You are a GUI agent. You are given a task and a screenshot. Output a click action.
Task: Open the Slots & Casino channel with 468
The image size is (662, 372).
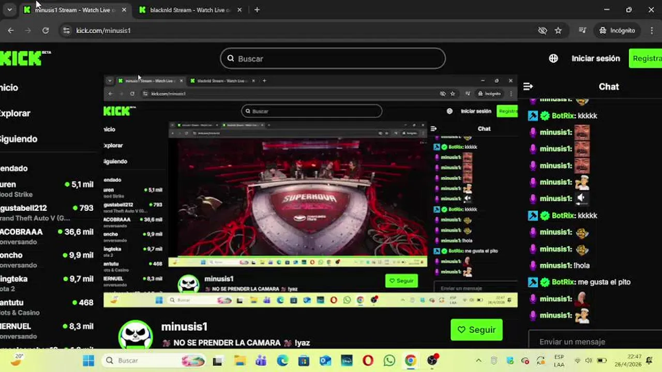[x=47, y=307]
